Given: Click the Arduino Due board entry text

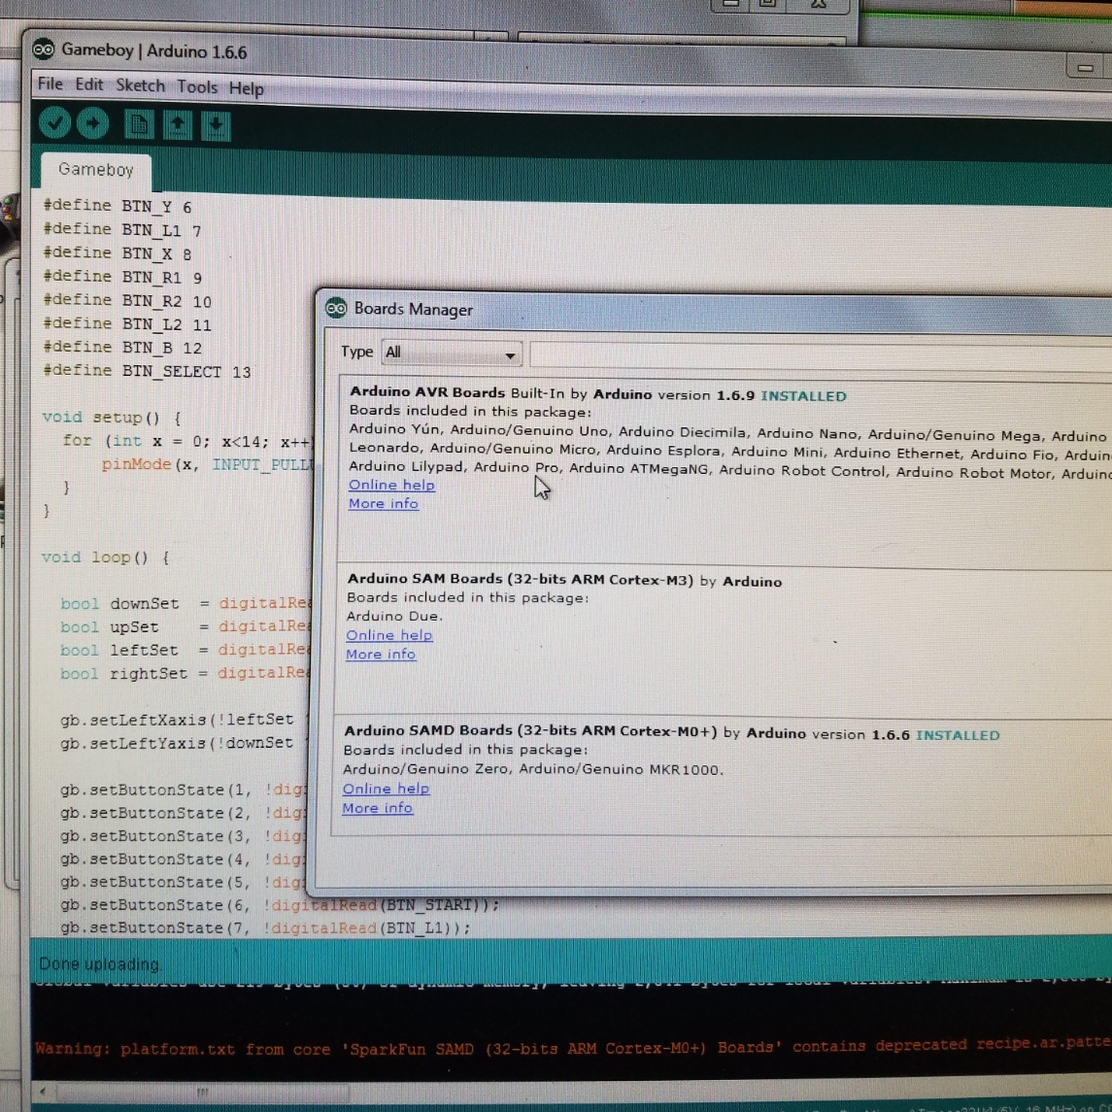Looking at the screenshot, I should [394, 617].
